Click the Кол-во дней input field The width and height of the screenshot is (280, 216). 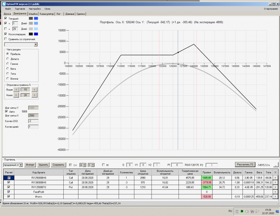click(33, 127)
